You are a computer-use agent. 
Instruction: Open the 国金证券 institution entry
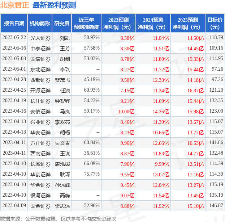40,206
